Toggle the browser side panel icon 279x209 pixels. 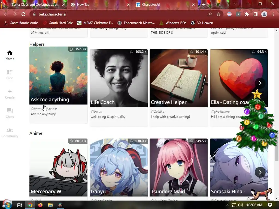tap(256, 14)
